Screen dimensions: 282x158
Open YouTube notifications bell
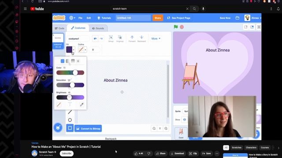pyautogui.click(x=278, y=9)
